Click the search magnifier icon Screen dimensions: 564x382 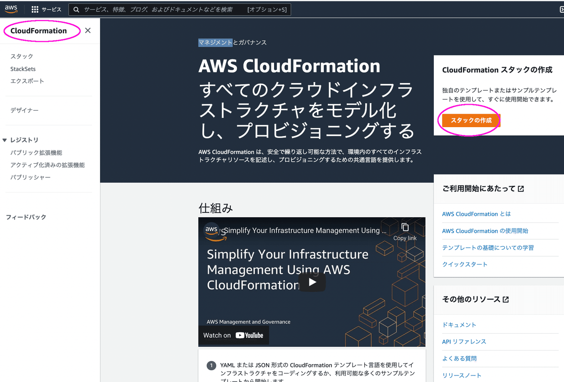77,9
